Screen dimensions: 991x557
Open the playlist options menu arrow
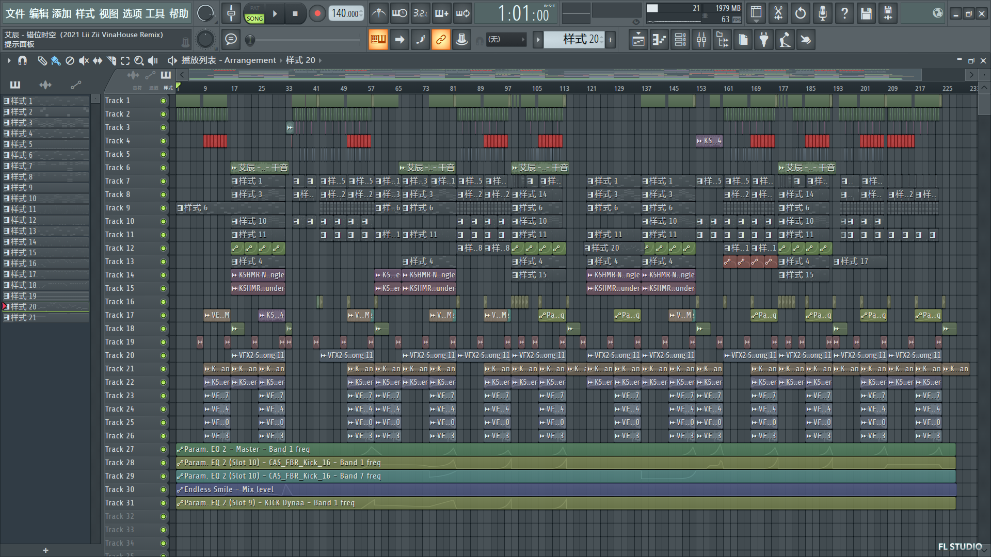[9, 61]
